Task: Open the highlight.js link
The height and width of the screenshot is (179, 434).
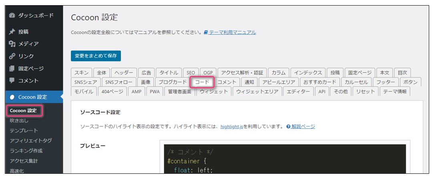Action: 232,127
